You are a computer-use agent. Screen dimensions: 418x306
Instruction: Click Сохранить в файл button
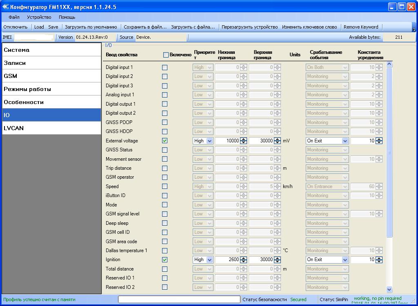(145, 27)
